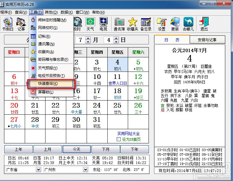Choose 屏幕锁(L) menu entry
The height and width of the screenshot is (181, 233).
pyautogui.click(x=51, y=92)
